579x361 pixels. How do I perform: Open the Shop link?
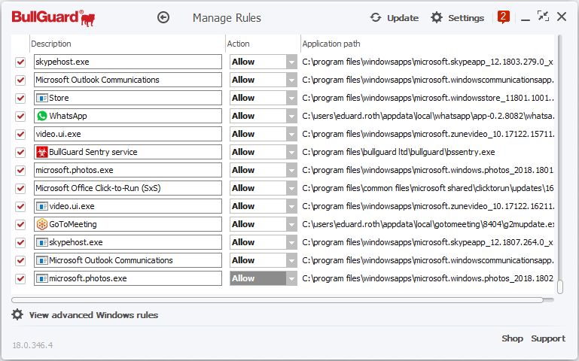[512, 338]
